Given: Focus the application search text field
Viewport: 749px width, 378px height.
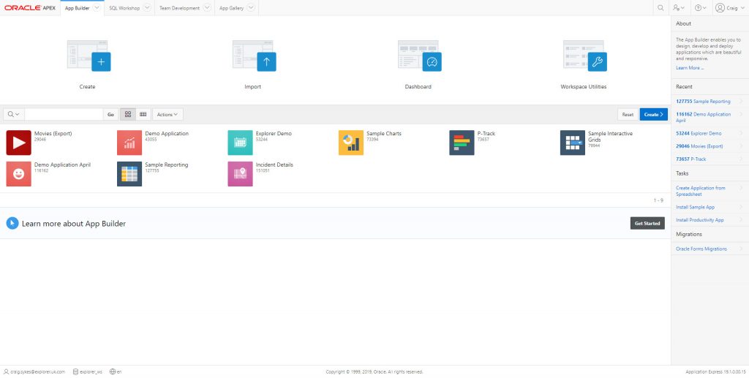Looking at the screenshot, I should (64, 115).
